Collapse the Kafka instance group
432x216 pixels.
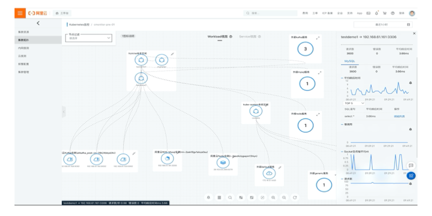(x=134, y=154)
